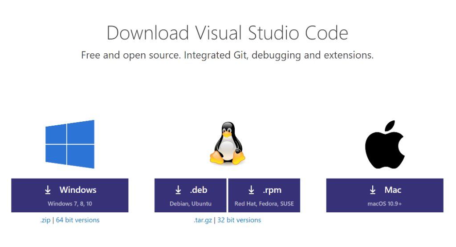Click download arrow icon beside Windows
The height and width of the screenshot is (247, 456).
tap(48, 190)
